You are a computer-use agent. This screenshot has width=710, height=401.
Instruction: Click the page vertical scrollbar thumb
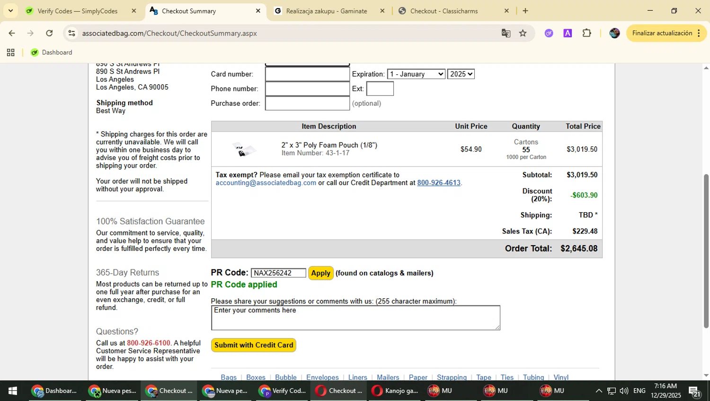(x=706, y=251)
